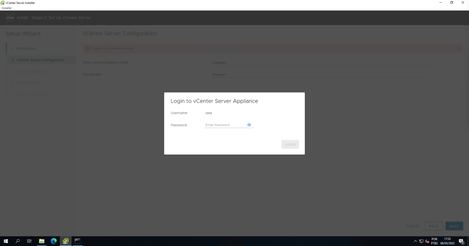Click the NEXT button
Screen dimensions: 469x246
click(x=454, y=226)
